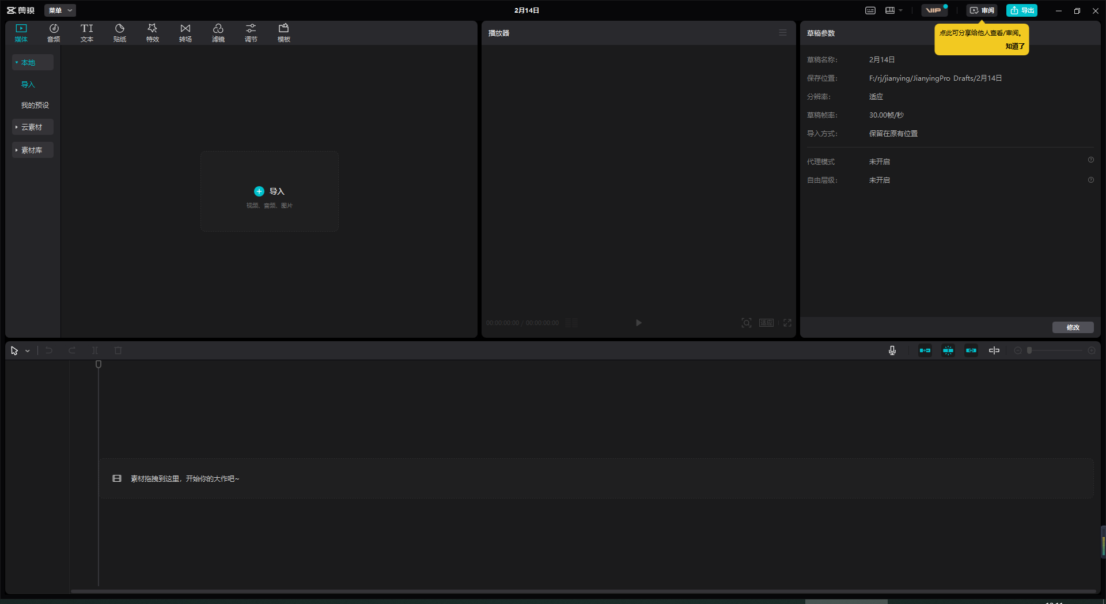Click the save location path text
Screen dimensions: 1106x604
click(935, 78)
